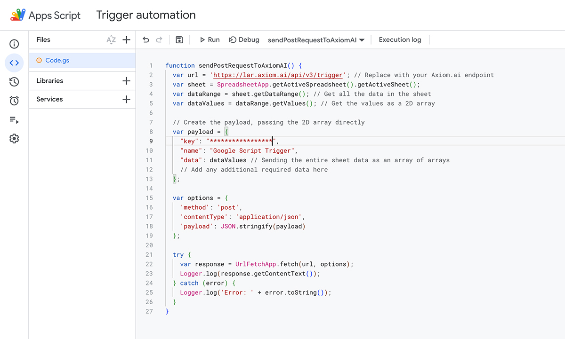565x339 pixels.
Task: Click the Apps Script title text
Action: point(55,16)
